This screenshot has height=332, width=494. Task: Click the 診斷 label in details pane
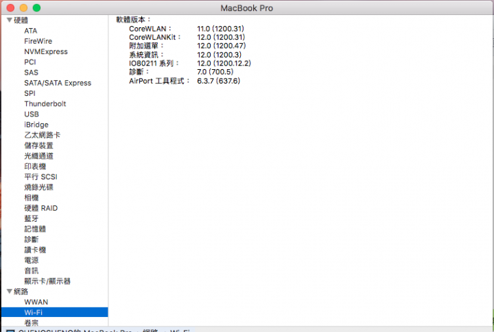139,72
